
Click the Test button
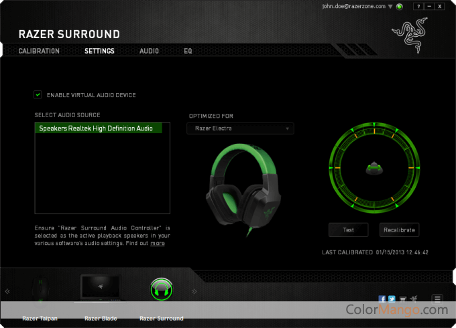click(349, 230)
